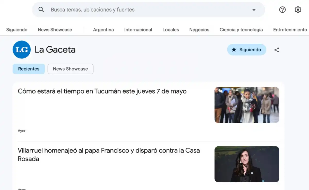Image resolution: width=309 pixels, height=190 pixels.
Task: Click the 'La Gaceta' source title
Action: (55, 50)
